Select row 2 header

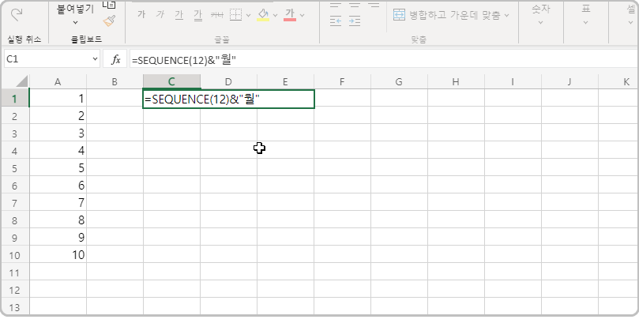tap(15, 116)
